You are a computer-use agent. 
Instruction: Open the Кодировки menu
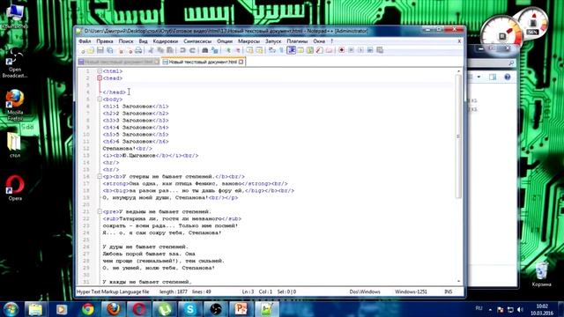[166, 41]
